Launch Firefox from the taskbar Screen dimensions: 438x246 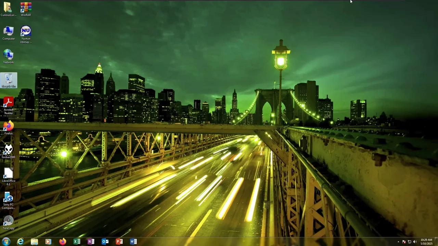tap(62, 242)
